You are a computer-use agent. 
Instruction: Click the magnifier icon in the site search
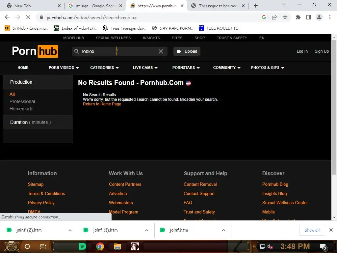tap(76, 51)
